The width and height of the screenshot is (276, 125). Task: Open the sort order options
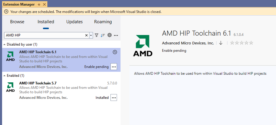(103, 35)
